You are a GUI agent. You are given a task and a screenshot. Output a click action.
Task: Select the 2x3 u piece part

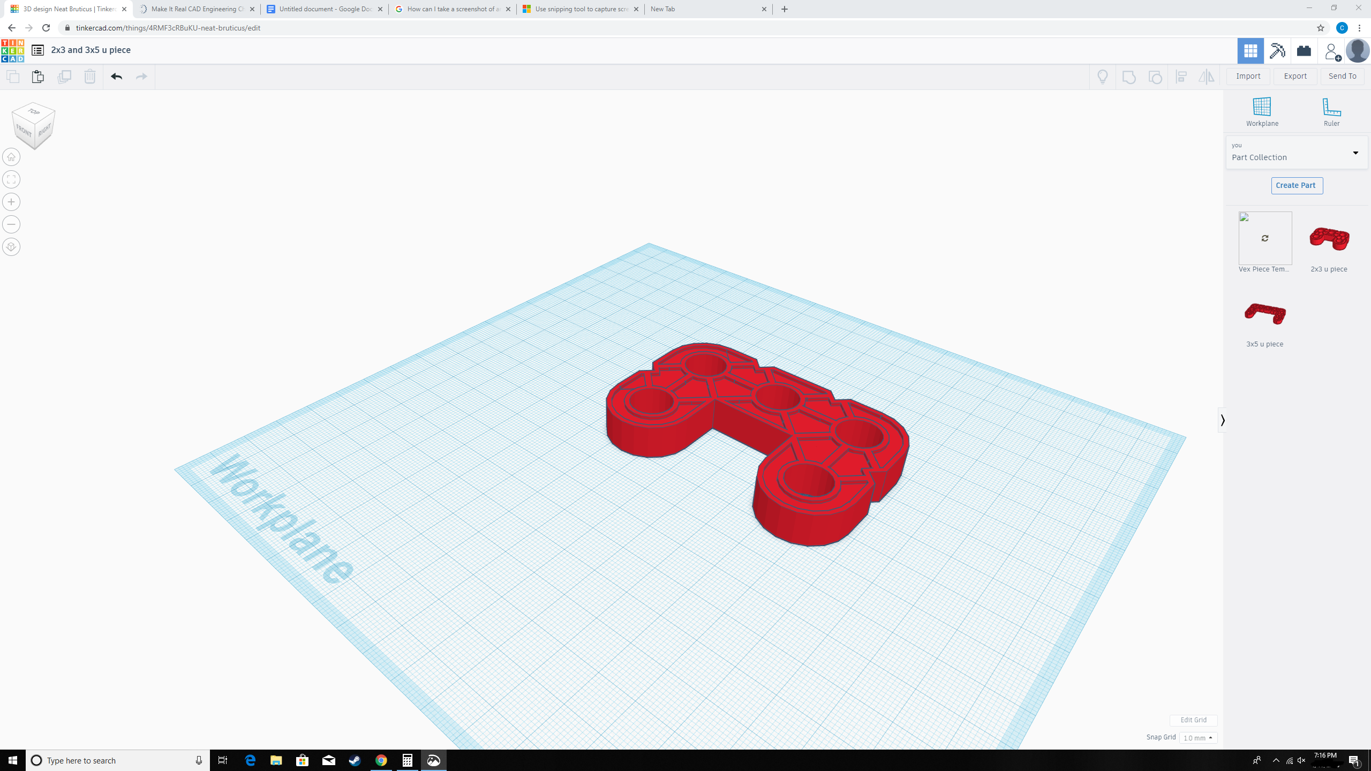click(x=1329, y=238)
